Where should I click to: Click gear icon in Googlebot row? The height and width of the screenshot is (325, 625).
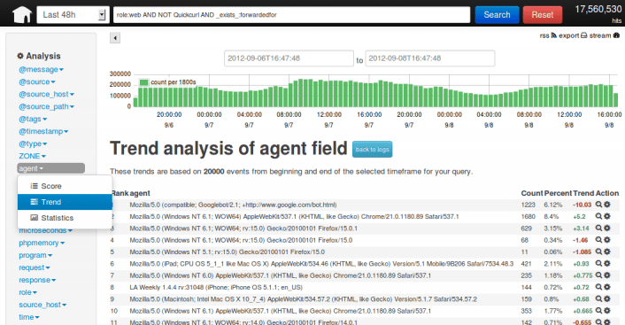pyautogui.click(x=607, y=205)
